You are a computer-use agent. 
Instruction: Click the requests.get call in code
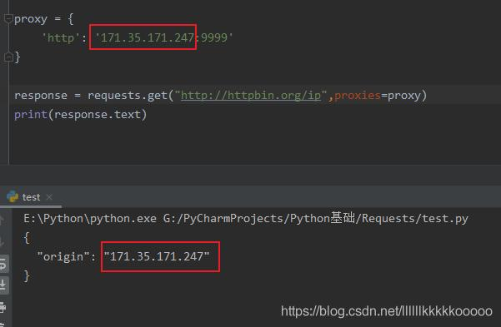tap(128, 96)
